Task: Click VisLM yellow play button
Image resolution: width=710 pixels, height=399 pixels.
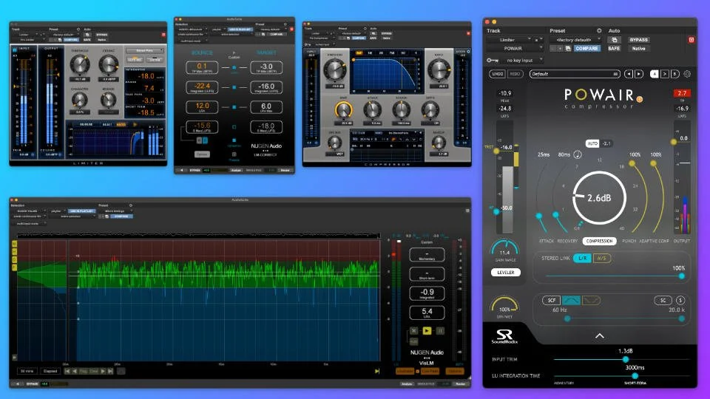Action: (427, 331)
